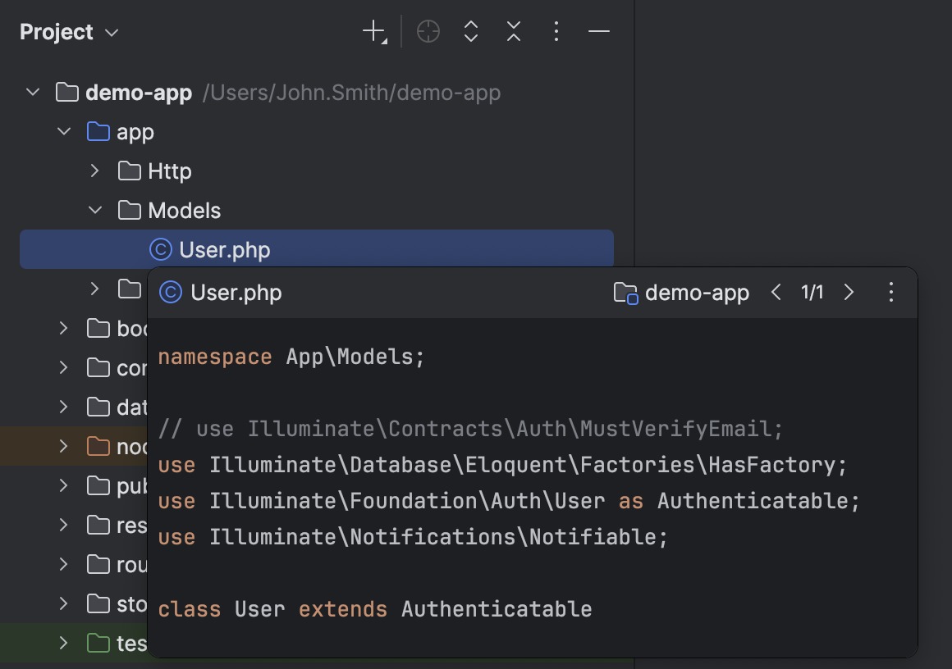952x669 pixels.
Task: Click the Select Opened File target icon
Action: click(x=428, y=31)
